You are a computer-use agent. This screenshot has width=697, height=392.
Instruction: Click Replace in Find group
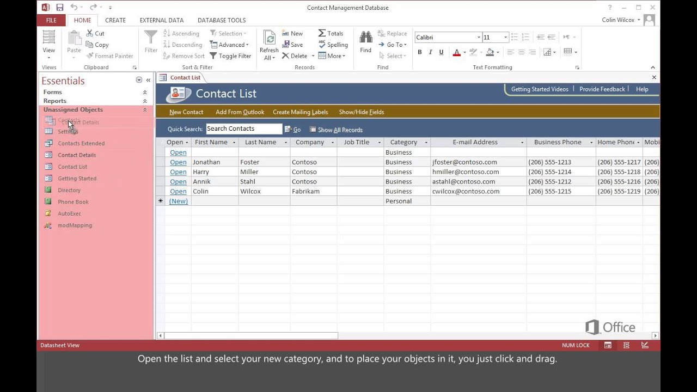(393, 33)
